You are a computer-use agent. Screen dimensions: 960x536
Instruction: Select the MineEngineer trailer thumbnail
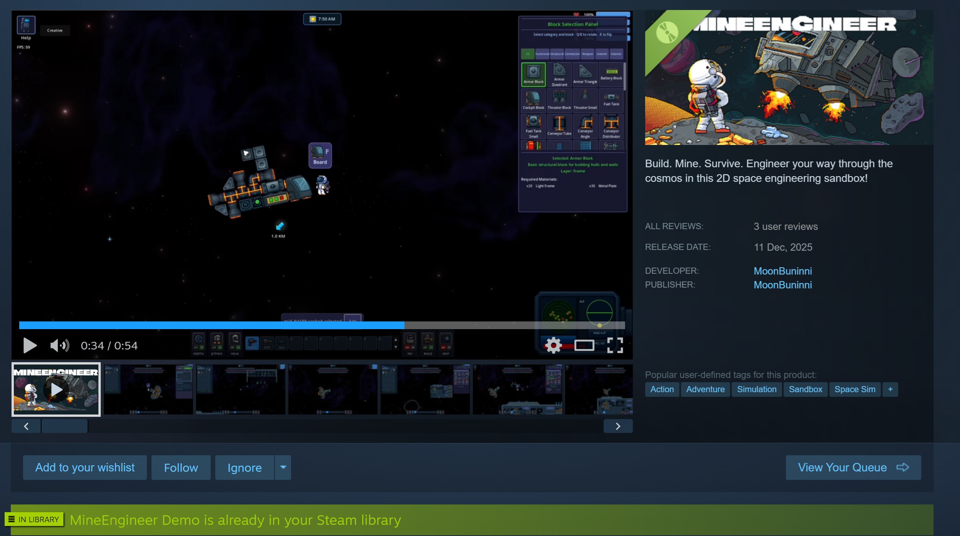[x=56, y=389]
